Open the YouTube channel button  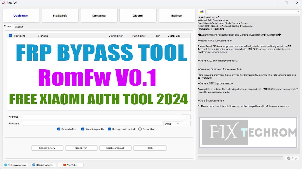70,165
